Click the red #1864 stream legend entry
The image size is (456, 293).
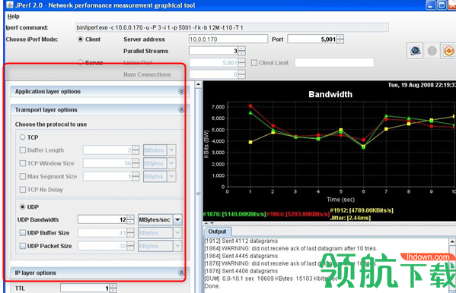pos(298,214)
